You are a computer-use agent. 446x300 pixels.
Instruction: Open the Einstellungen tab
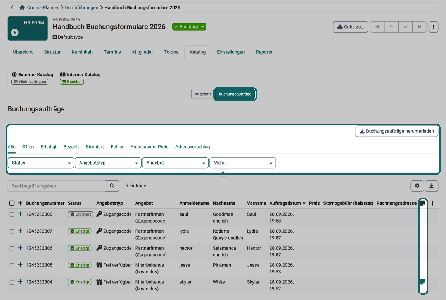pos(231,52)
